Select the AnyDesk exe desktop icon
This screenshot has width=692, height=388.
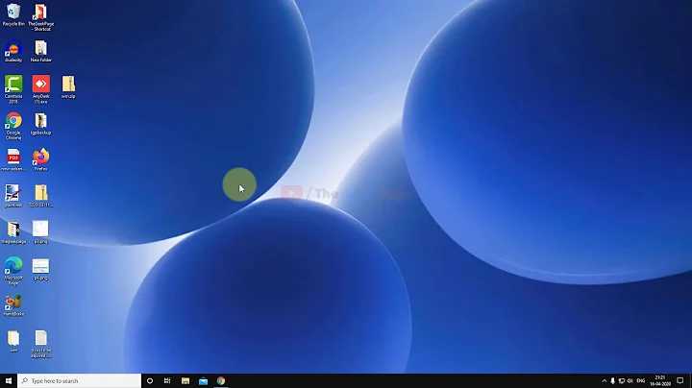41,89
